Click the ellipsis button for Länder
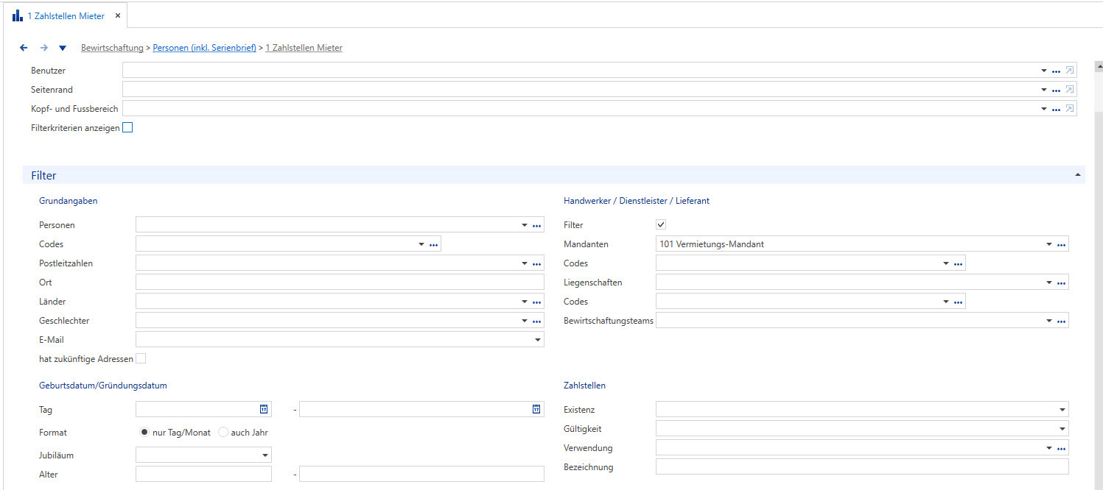The height and width of the screenshot is (490, 1103). 537,302
